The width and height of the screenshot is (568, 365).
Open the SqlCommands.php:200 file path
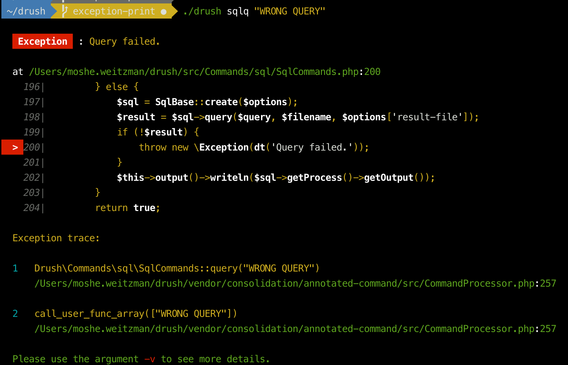[205, 71]
